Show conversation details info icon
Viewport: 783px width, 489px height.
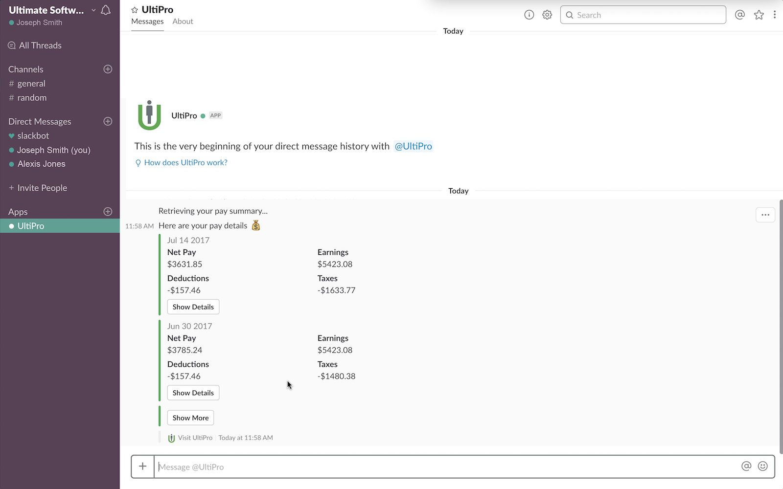[x=529, y=15]
